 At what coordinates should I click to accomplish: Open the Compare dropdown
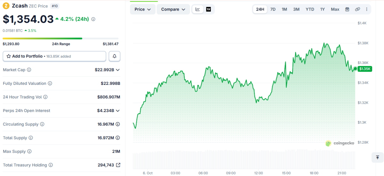(173, 9)
